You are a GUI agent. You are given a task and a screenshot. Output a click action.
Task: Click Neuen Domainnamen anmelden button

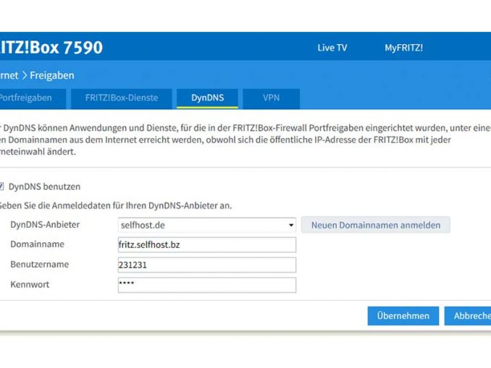tap(376, 225)
